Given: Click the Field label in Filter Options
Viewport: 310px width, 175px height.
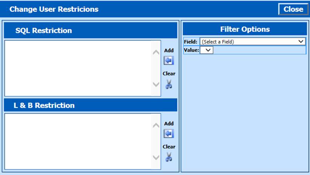Looking at the screenshot, I should (192, 42).
